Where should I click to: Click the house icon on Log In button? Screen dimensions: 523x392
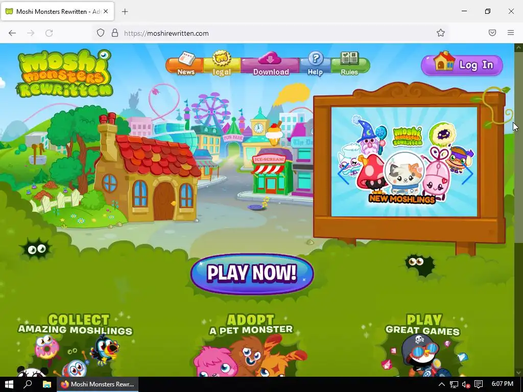tap(444, 61)
